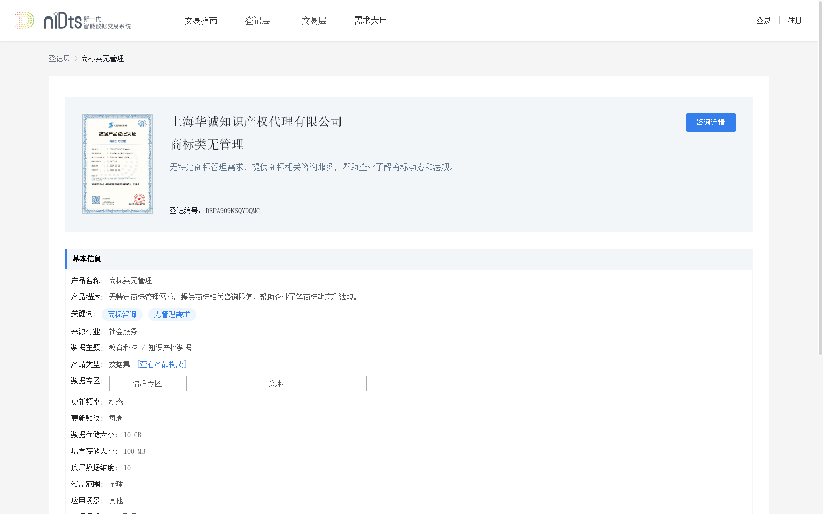Select the 无管理需求 keyword tag
The width and height of the screenshot is (823, 514).
[x=172, y=315]
